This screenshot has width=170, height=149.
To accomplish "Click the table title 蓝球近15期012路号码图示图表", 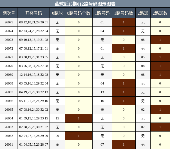I will pos(85,4).
